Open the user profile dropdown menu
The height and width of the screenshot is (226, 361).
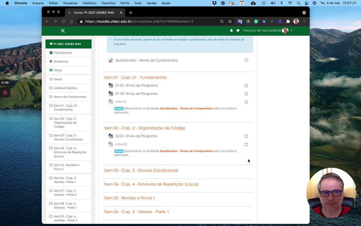pos(291,30)
